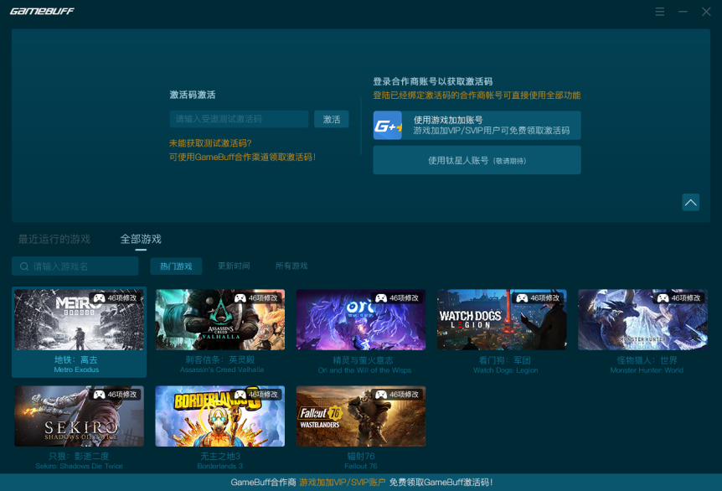Switch to 最近运行的游戏 tab
This screenshot has width=722, height=491.
click(x=54, y=239)
